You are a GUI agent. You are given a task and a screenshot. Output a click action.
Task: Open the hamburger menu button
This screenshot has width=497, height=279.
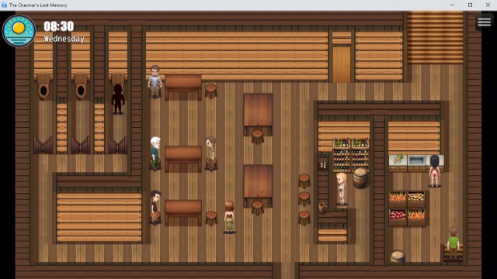[484, 22]
